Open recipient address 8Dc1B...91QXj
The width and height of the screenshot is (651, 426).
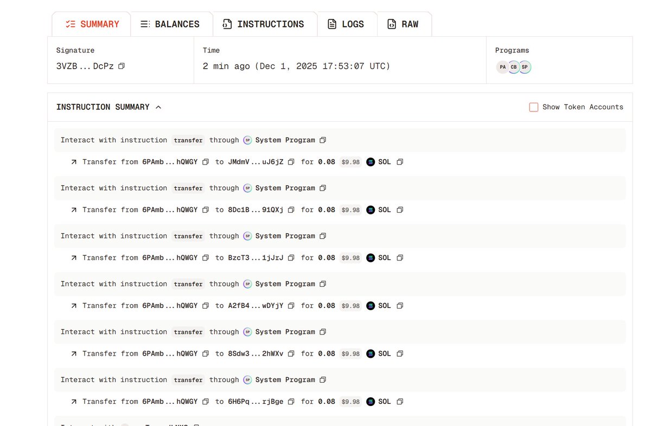[256, 210]
